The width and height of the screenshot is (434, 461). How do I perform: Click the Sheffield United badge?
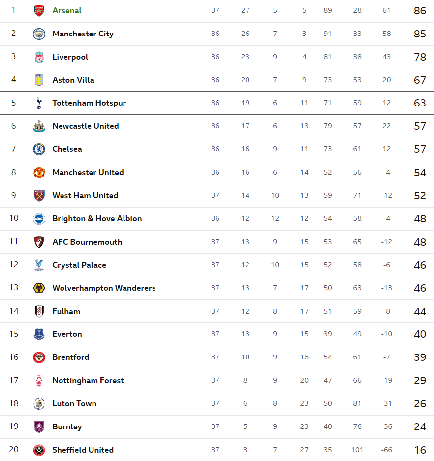[39, 450]
